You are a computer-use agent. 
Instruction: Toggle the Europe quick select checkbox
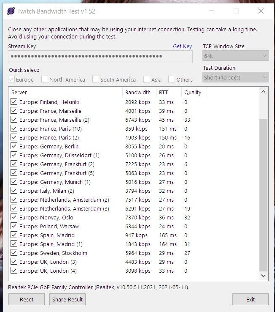[x=11, y=79]
